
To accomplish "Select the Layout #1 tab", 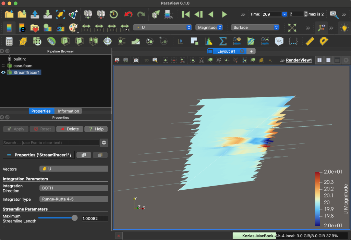I will point(226,51).
